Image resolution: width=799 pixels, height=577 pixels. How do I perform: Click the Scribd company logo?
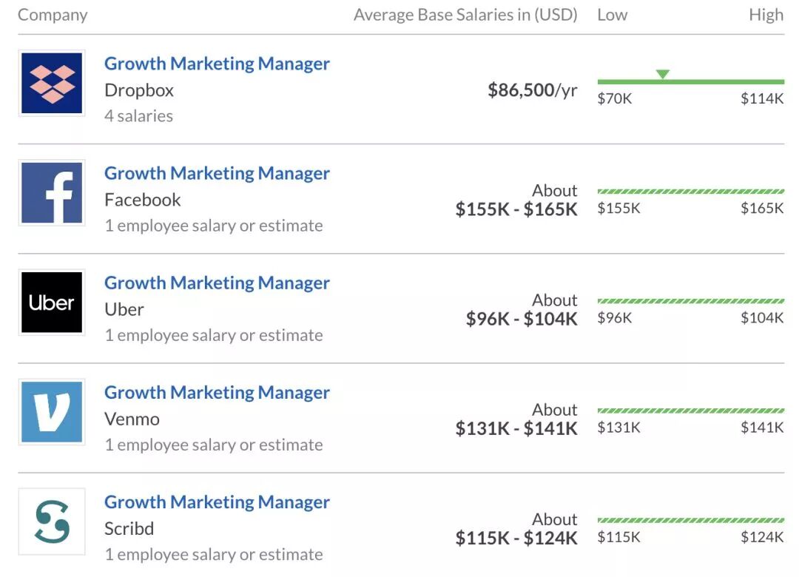tap(52, 521)
